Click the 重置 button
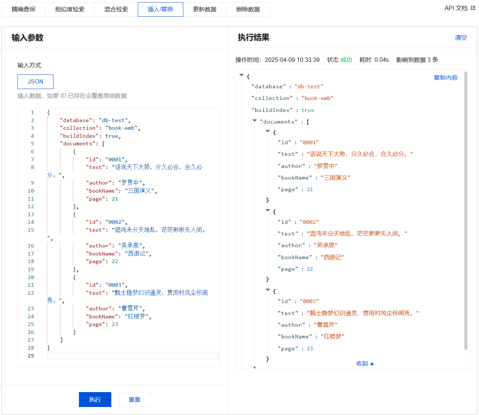Image resolution: width=479 pixels, height=415 pixels. pyautogui.click(x=134, y=399)
